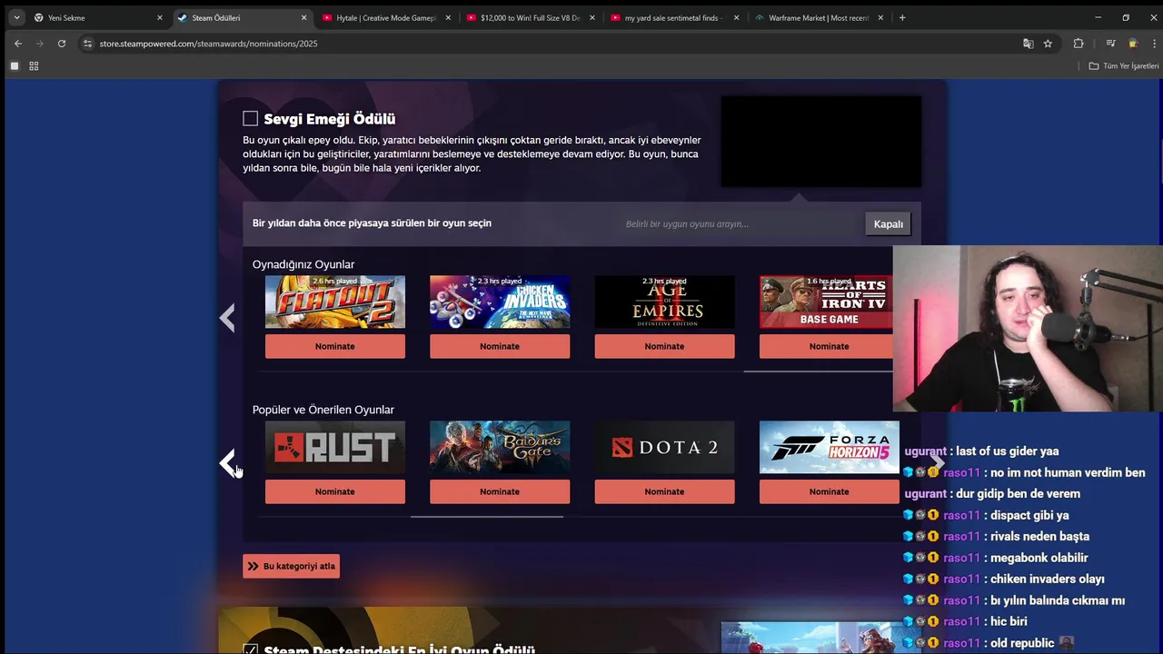Click the address bar URL
This screenshot has width=1163, height=654.
[209, 43]
